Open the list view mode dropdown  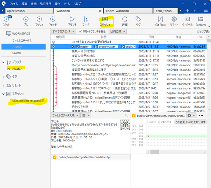[x=86, y=115]
